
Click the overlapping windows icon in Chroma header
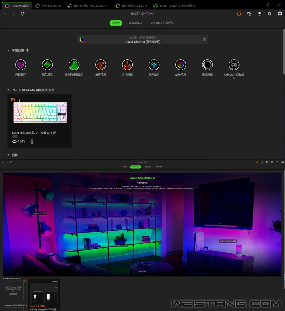pos(249,14)
